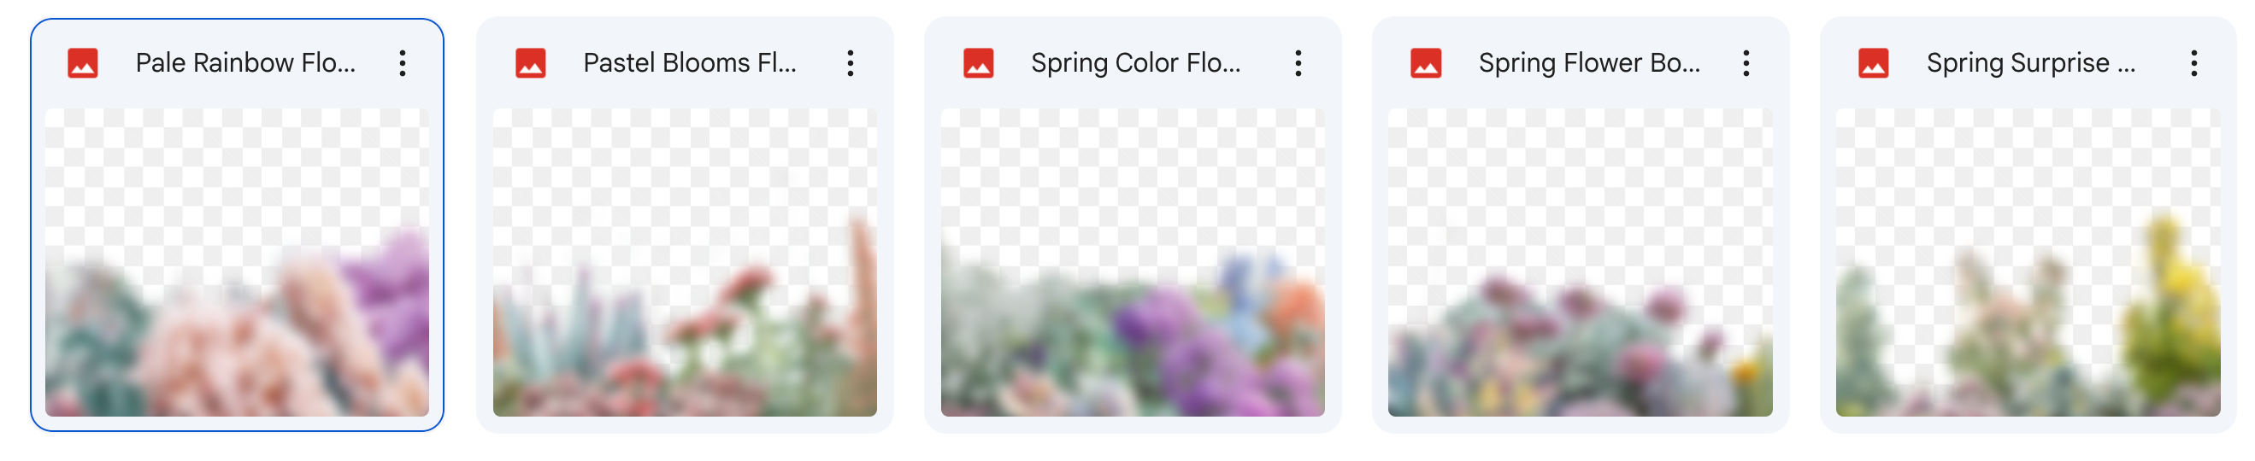Click the Pale Rainbow Flo... file name
This screenshot has width=2255, height=461.
245,63
